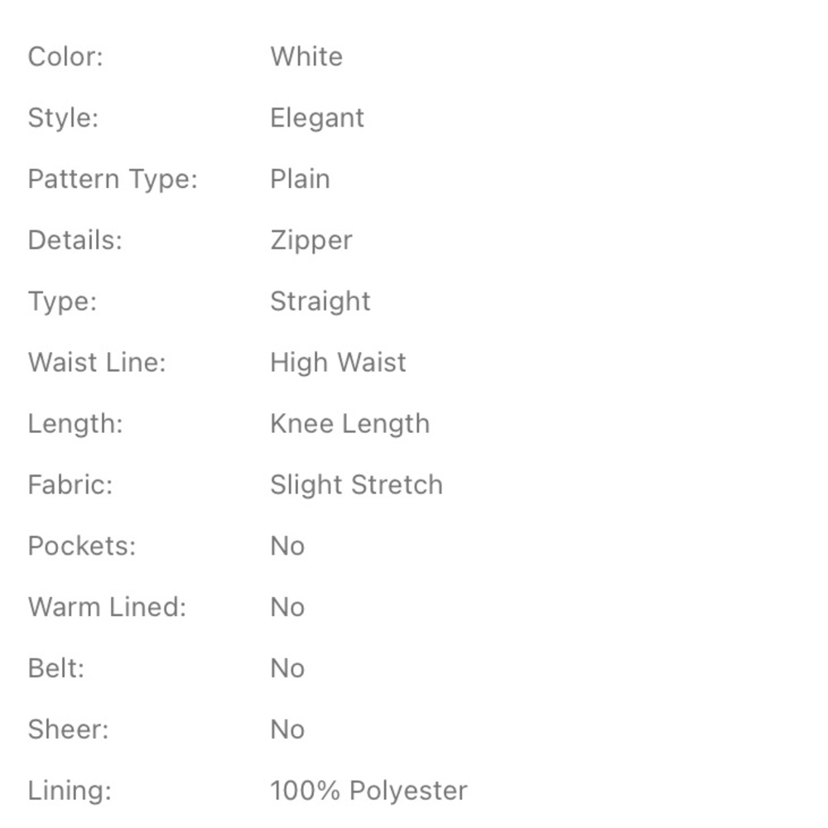Click the "Style:" label
Image resolution: width=828 pixels, height=828 pixels.
(63, 118)
